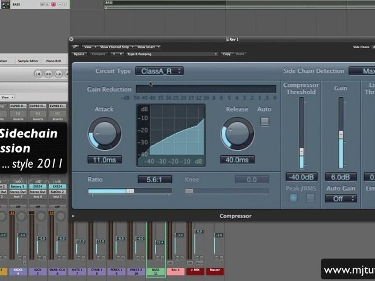This screenshot has width=375, height=281.
Task: Click the BASS track instrument icon
Action: click(5, 4)
